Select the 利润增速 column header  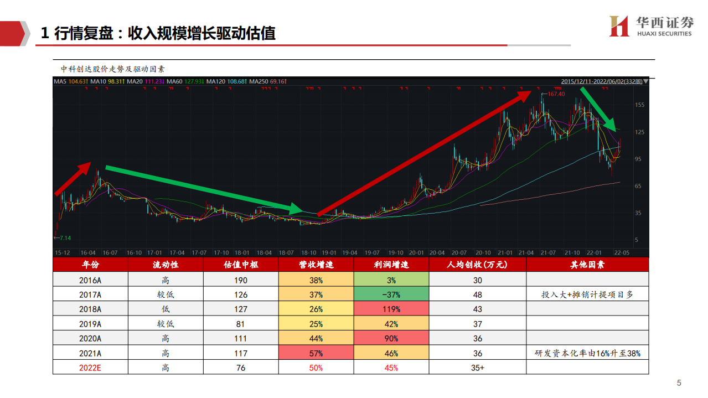[391, 264]
